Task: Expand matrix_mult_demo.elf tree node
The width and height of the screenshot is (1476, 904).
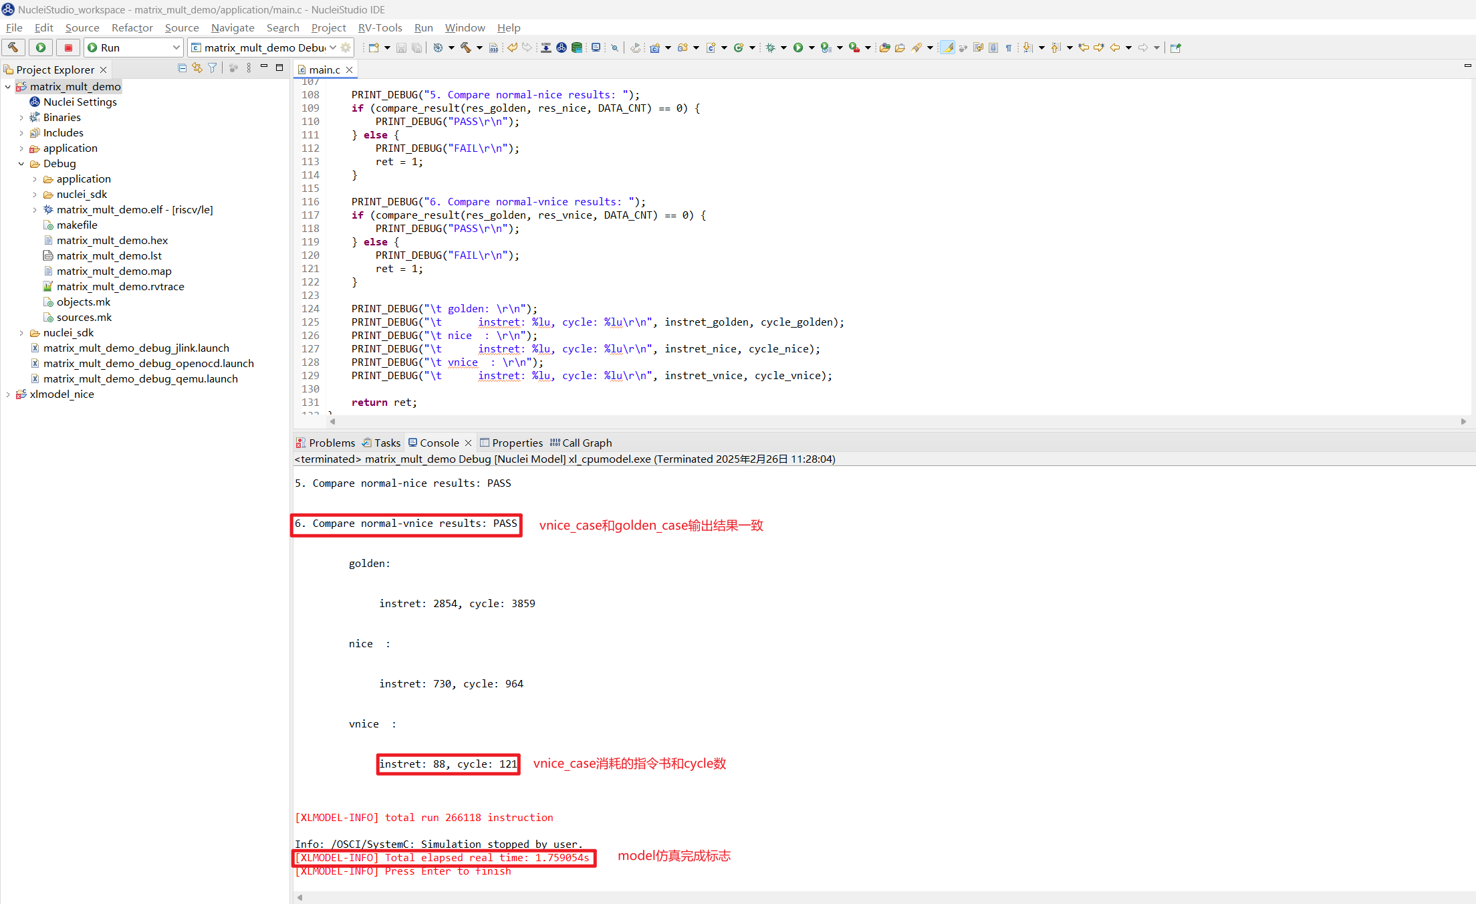Action: [x=35, y=209]
